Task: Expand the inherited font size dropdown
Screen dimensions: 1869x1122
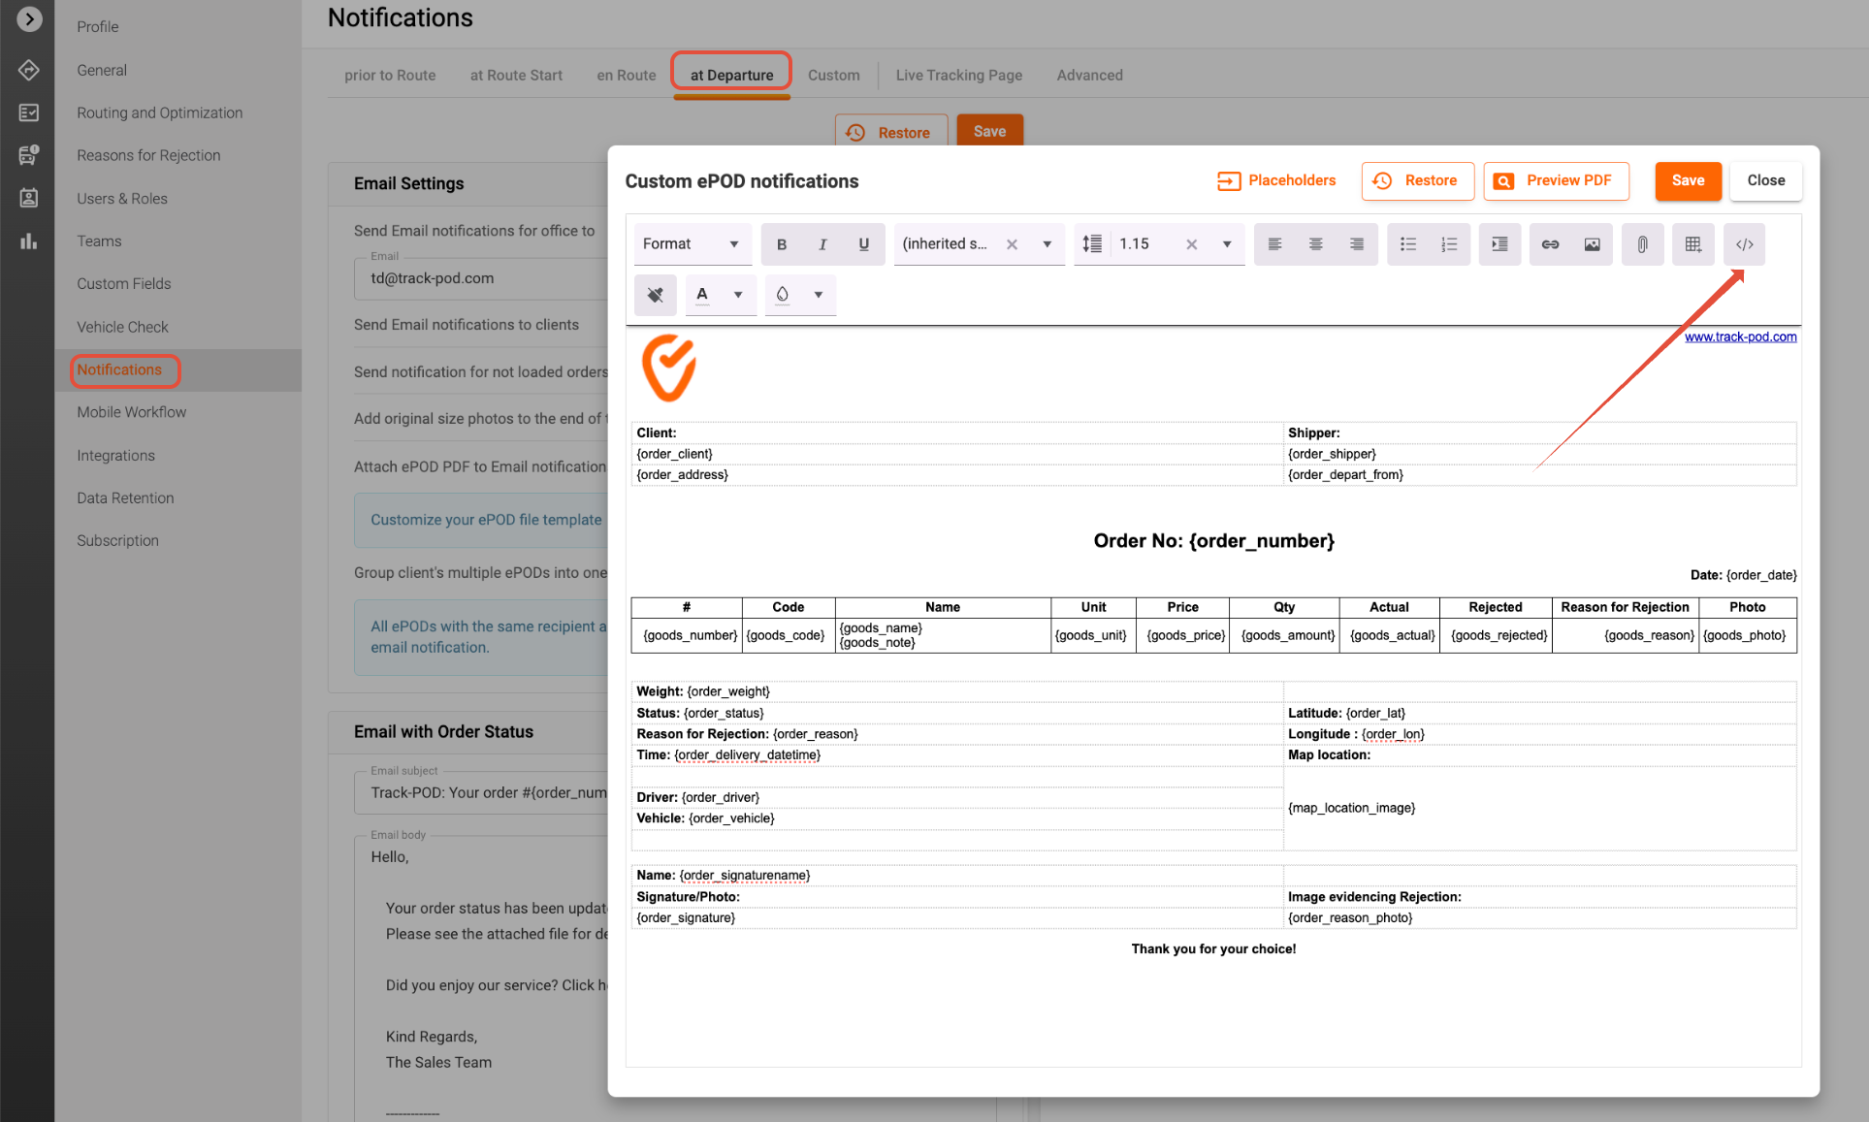Action: tap(1047, 244)
